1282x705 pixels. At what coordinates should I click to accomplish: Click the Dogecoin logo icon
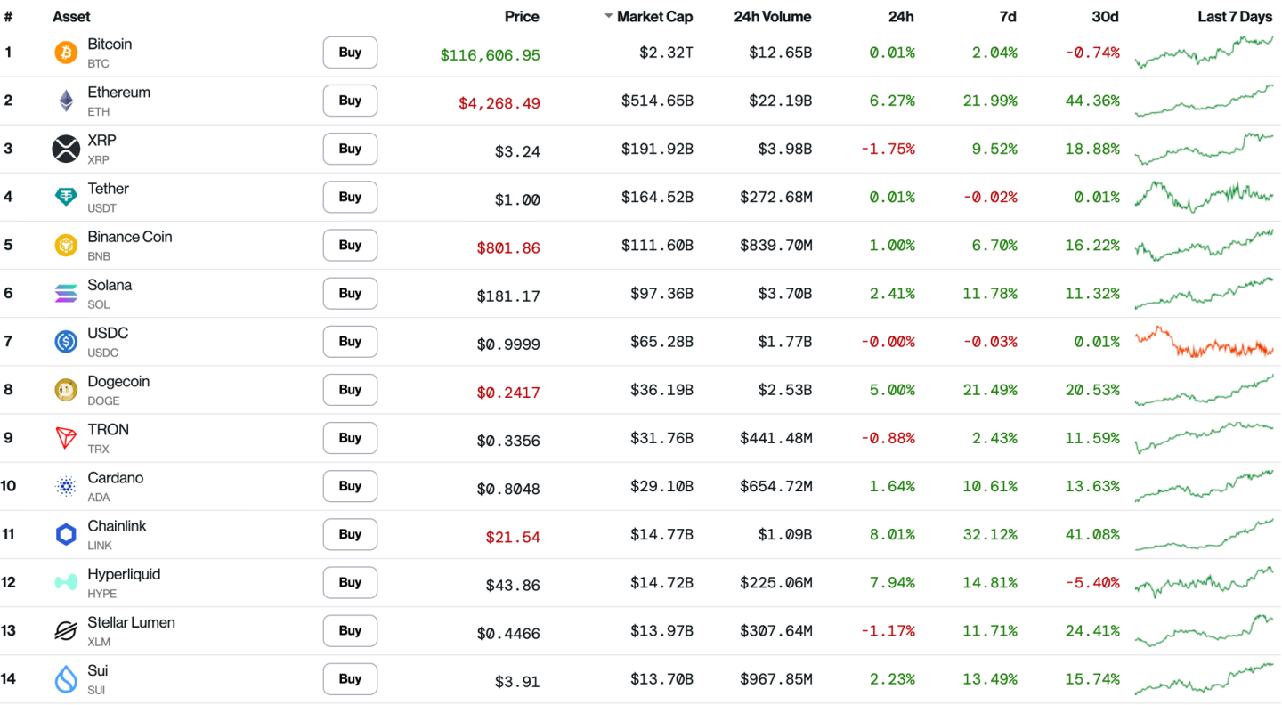[x=66, y=389]
